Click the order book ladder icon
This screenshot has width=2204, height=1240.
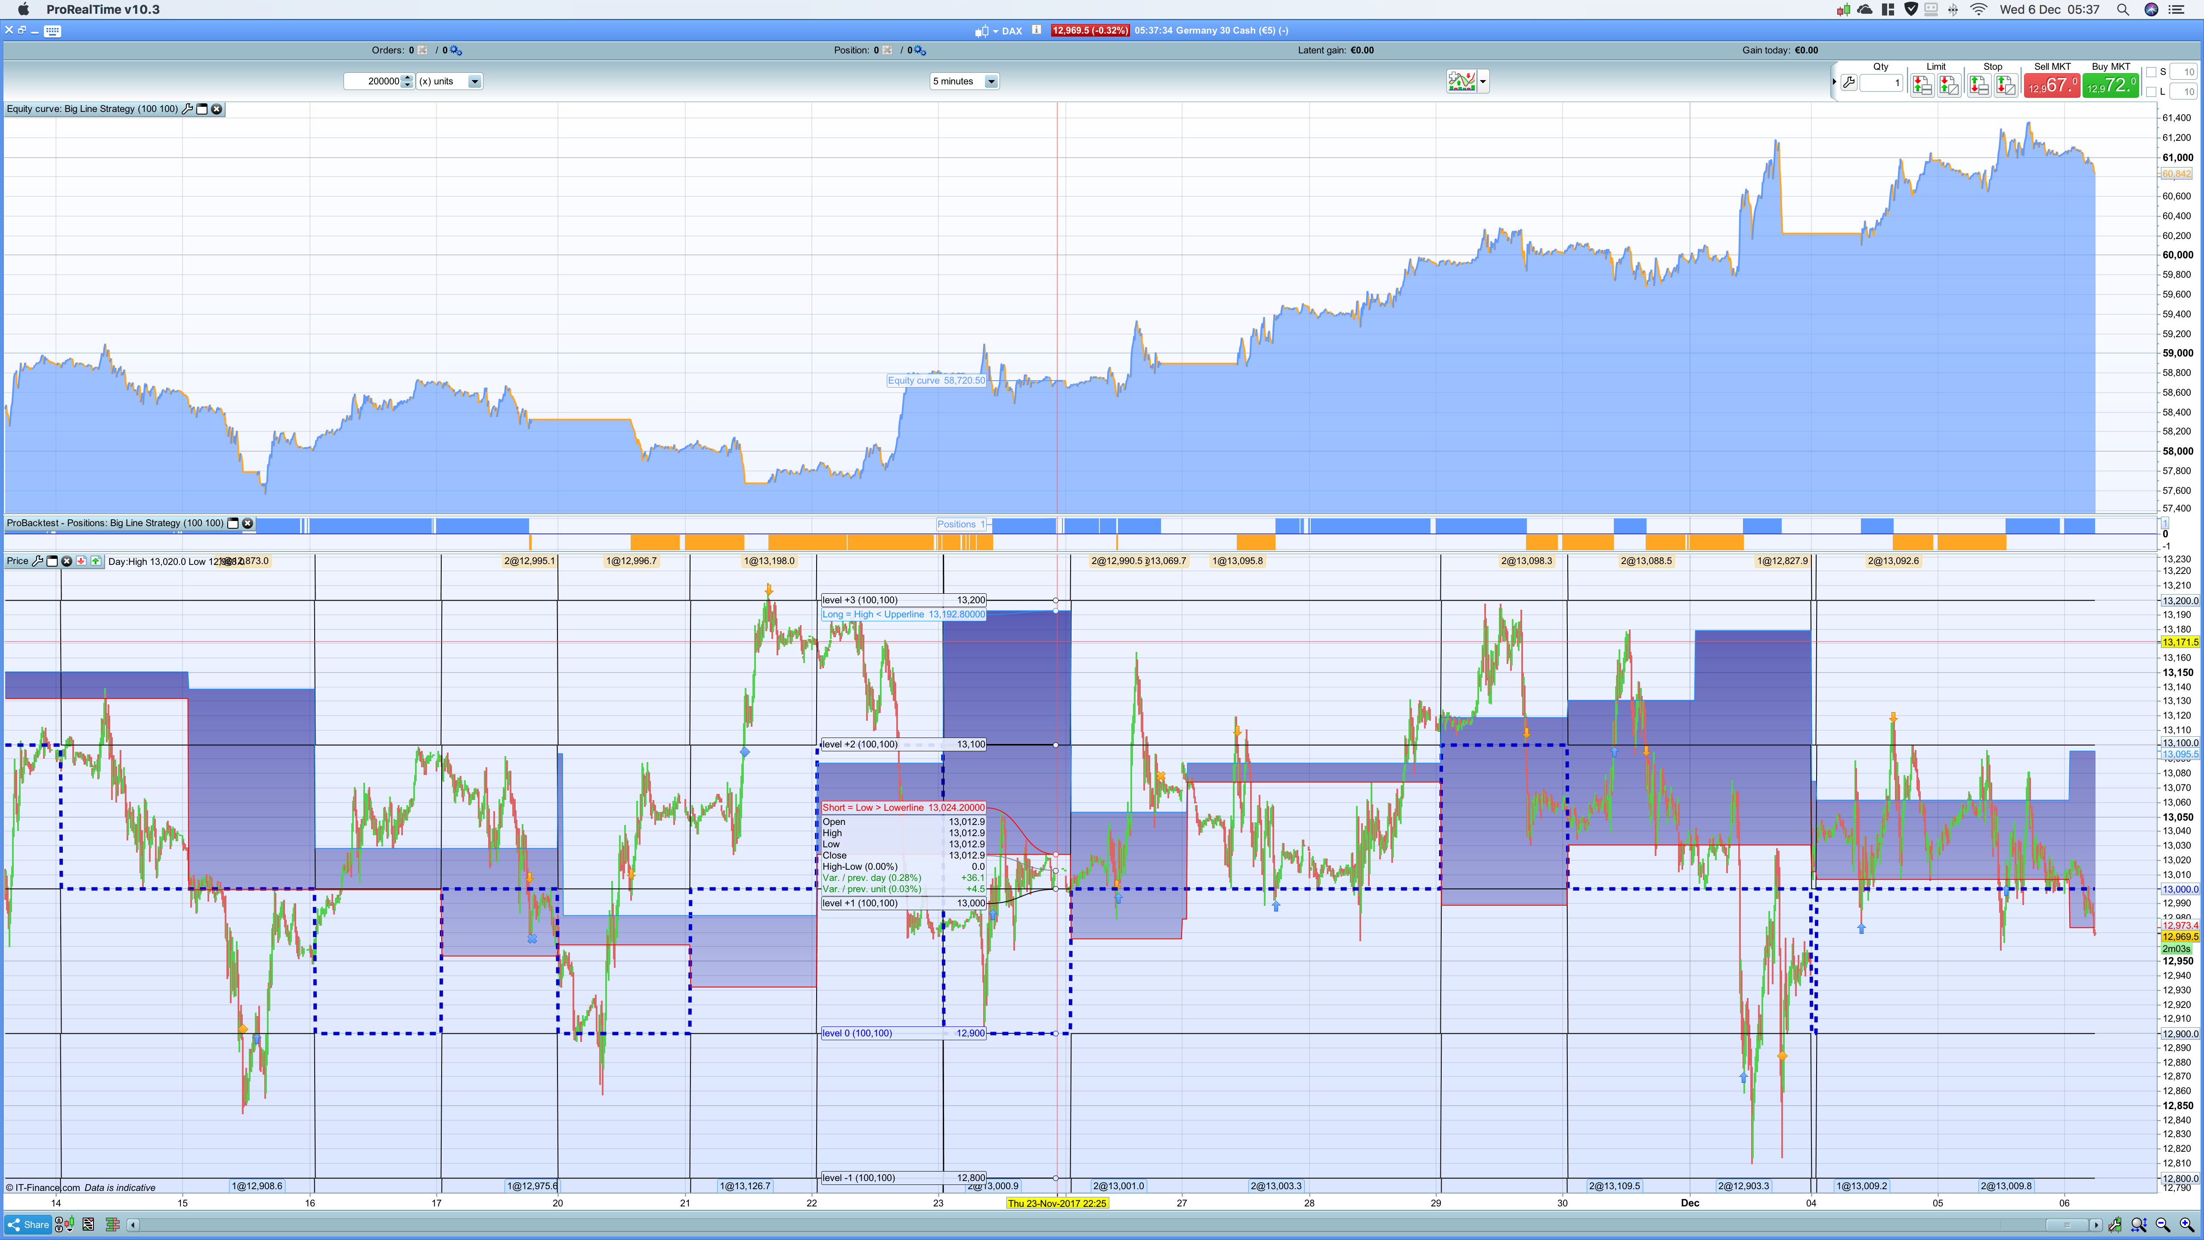[112, 1224]
